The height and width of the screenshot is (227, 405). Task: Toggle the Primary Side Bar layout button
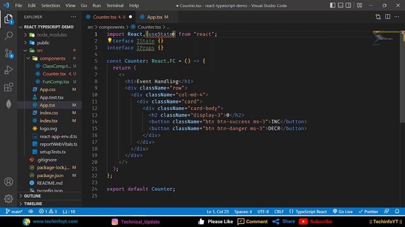tap(333, 6)
